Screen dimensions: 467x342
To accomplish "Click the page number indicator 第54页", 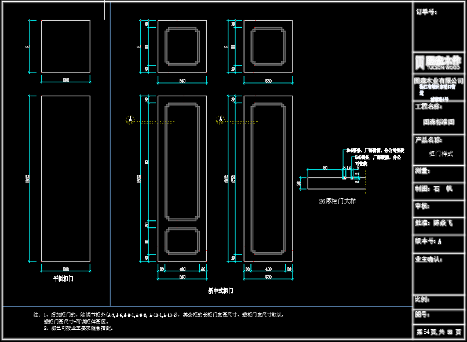I will coord(439,332).
